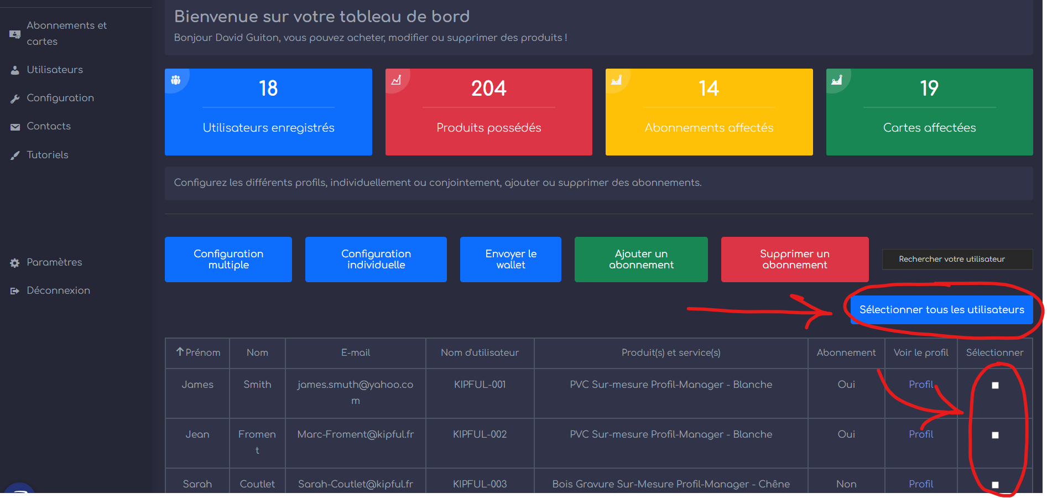Open the Profil link for James Smith
The height and width of the screenshot is (498, 1047).
pos(920,385)
